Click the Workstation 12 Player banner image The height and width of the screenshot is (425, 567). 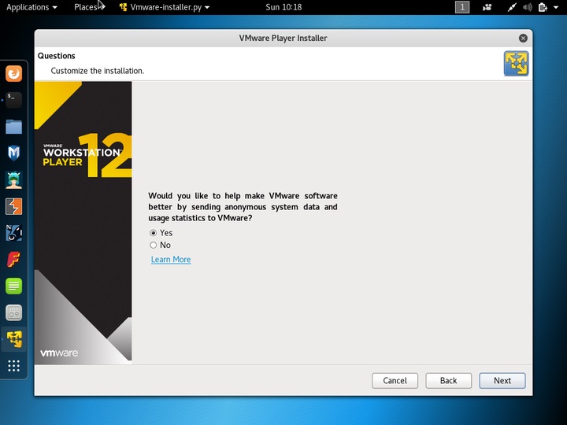83,221
